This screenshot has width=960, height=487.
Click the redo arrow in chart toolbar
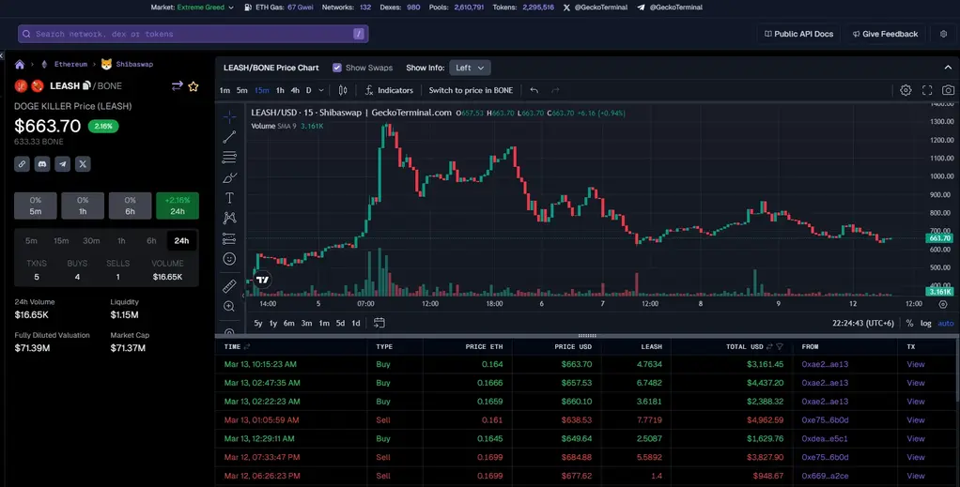pos(555,90)
